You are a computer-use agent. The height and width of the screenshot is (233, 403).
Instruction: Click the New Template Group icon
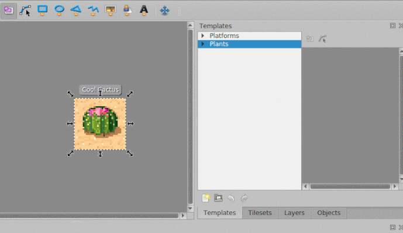pos(206,198)
